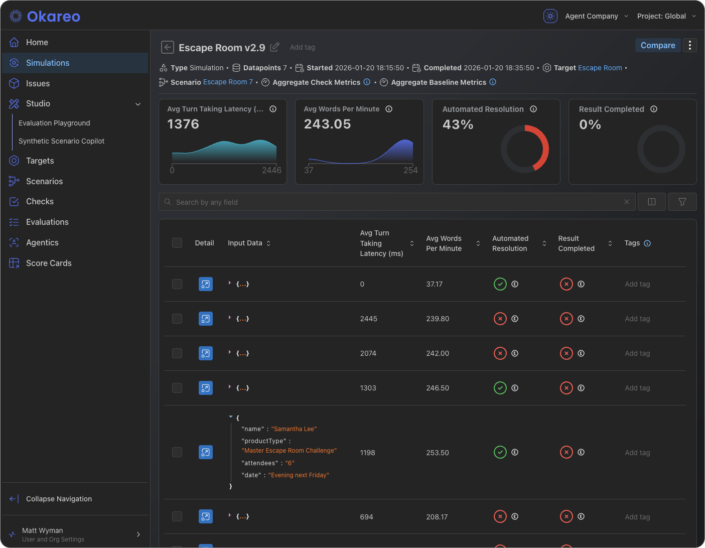Click the pencil icon to rename Escape Room v2.9
Viewport: 705px width, 548px height.
(274, 47)
